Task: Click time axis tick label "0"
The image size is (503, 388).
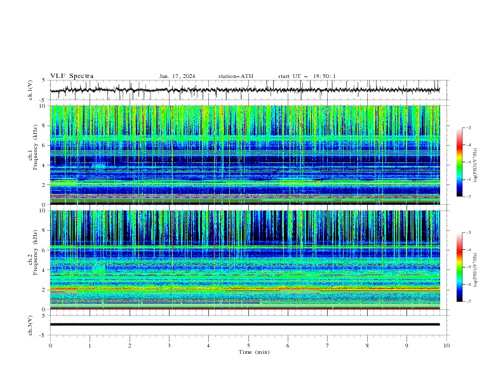Action: click(x=50, y=346)
